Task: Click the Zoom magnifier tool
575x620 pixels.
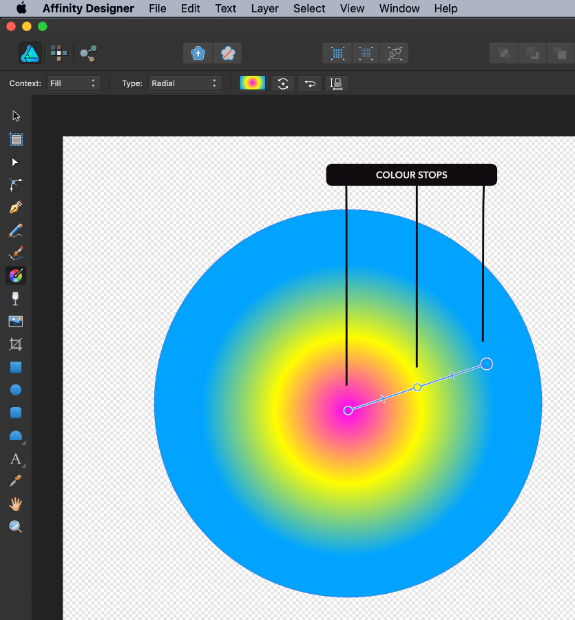Action: point(15,527)
